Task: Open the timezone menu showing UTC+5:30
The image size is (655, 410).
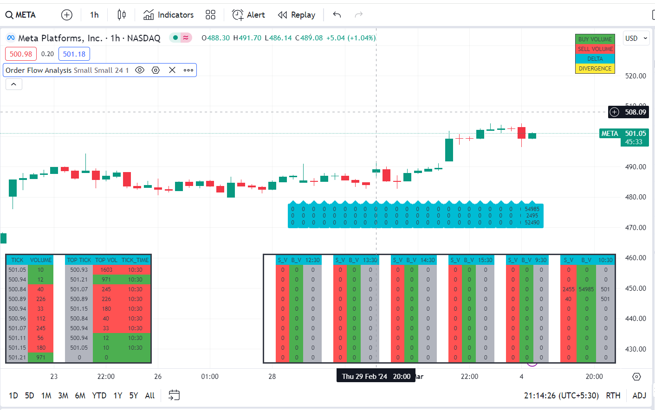Action: coord(561,396)
